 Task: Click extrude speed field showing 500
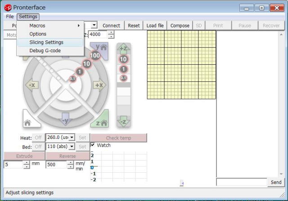[56, 165]
